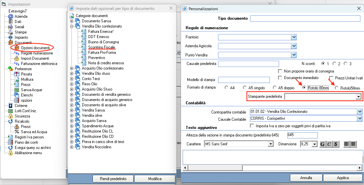The height and width of the screenshot is (185, 364).
Task: Toggle bold (G) text formatting
Action: coord(323,144)
